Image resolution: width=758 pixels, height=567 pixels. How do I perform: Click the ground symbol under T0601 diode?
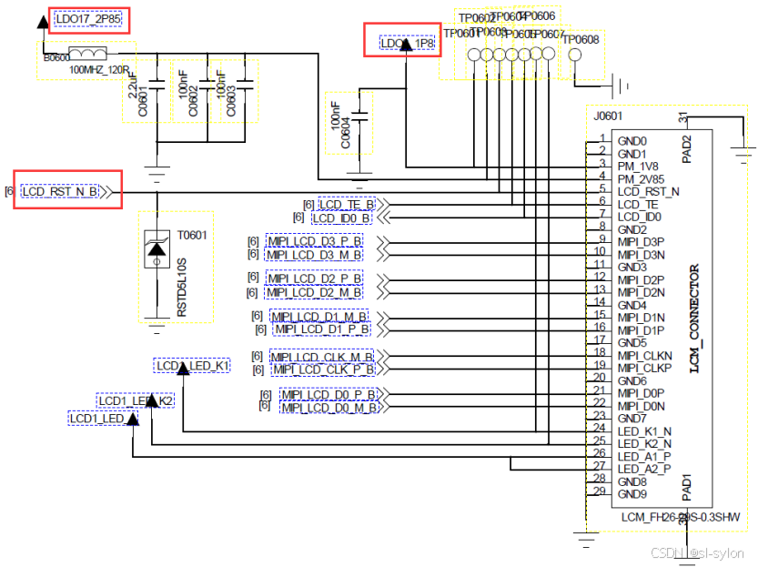157,326
